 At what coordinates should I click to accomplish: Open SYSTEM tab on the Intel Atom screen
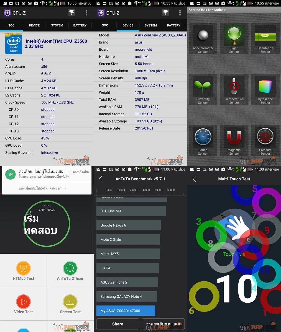point(57,25)
